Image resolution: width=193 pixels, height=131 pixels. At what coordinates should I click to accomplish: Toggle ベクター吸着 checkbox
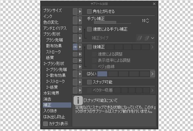89,90
